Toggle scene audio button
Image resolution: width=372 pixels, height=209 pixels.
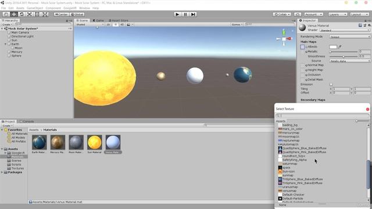pos(121,24)
